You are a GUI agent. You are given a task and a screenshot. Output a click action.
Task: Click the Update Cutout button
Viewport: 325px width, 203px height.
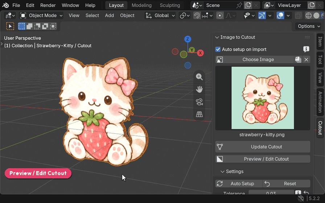pyautogui.click(x=263, y=147)
